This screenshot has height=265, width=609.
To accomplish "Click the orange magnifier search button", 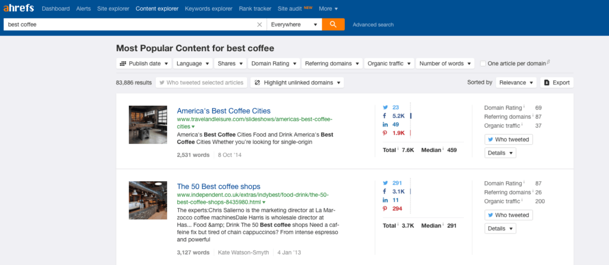I will [333, 24].
